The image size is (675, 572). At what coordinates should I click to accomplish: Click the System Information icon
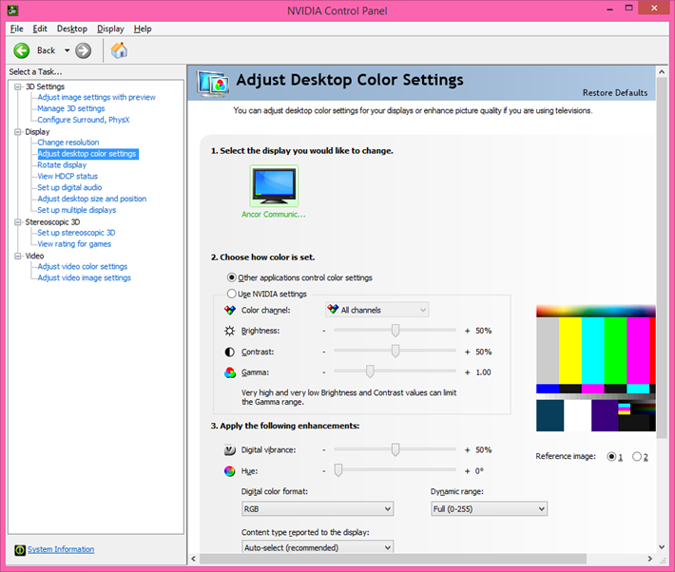pyautogui.click(x=20, y=549)
